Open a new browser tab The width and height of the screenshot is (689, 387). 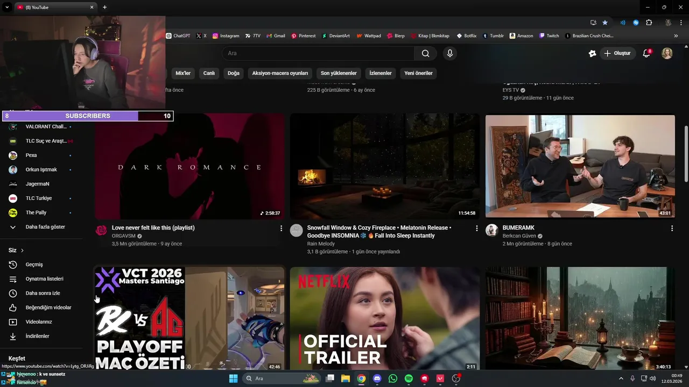(x=104, y=7)
